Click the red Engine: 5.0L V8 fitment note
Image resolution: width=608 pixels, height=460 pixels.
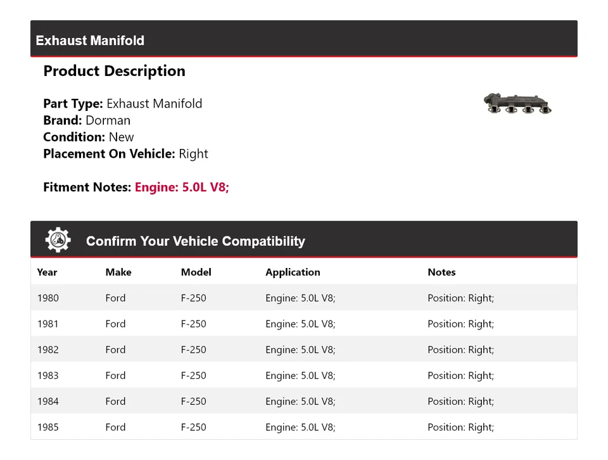click(x=182, y=188)
